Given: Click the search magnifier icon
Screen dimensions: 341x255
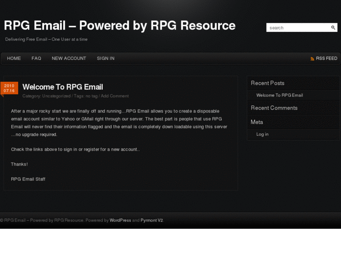Looking at the screenshot, I should click(333, 28).
